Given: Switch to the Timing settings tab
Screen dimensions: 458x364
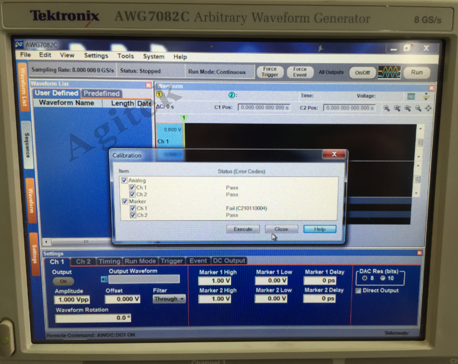Looking at the screenshot, I should (109, 261).
